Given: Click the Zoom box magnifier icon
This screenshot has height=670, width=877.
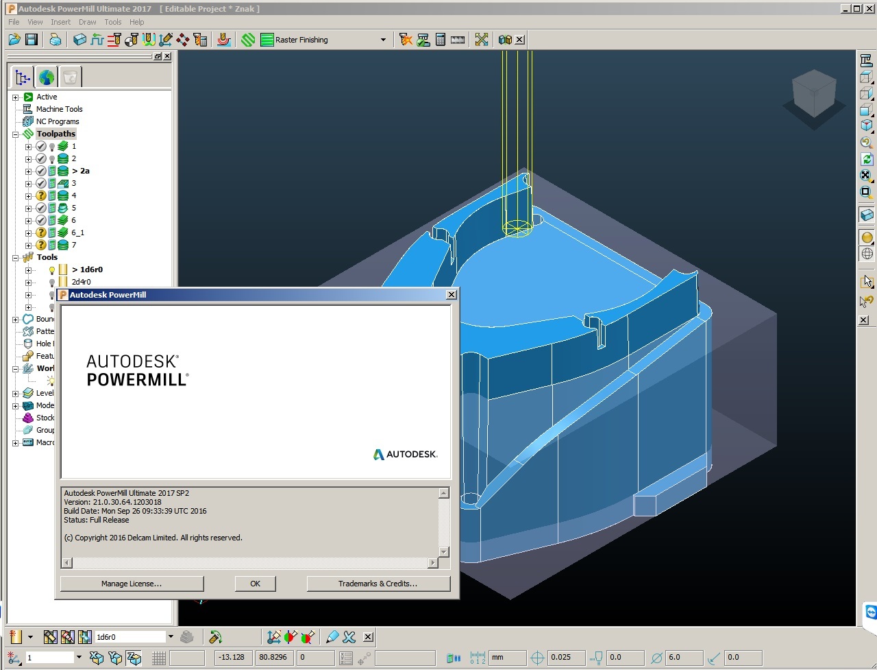Looking at the screenshot, I should 867,192.
